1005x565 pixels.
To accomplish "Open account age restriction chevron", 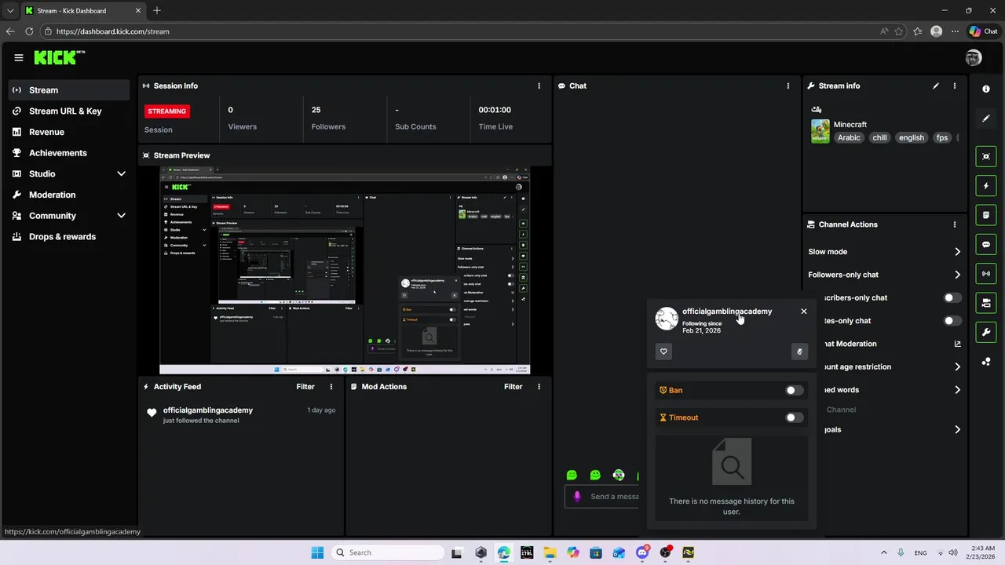I will [957, 366].
